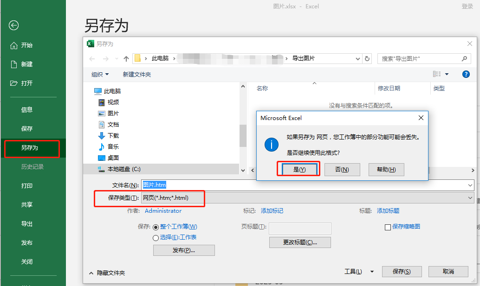The height and width of the screenshot is (286, 480).
Task: Click the blue help question icon
Action: [x=466, y=74]
